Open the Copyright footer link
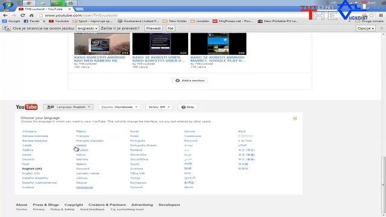 click(x=74, y=205)
